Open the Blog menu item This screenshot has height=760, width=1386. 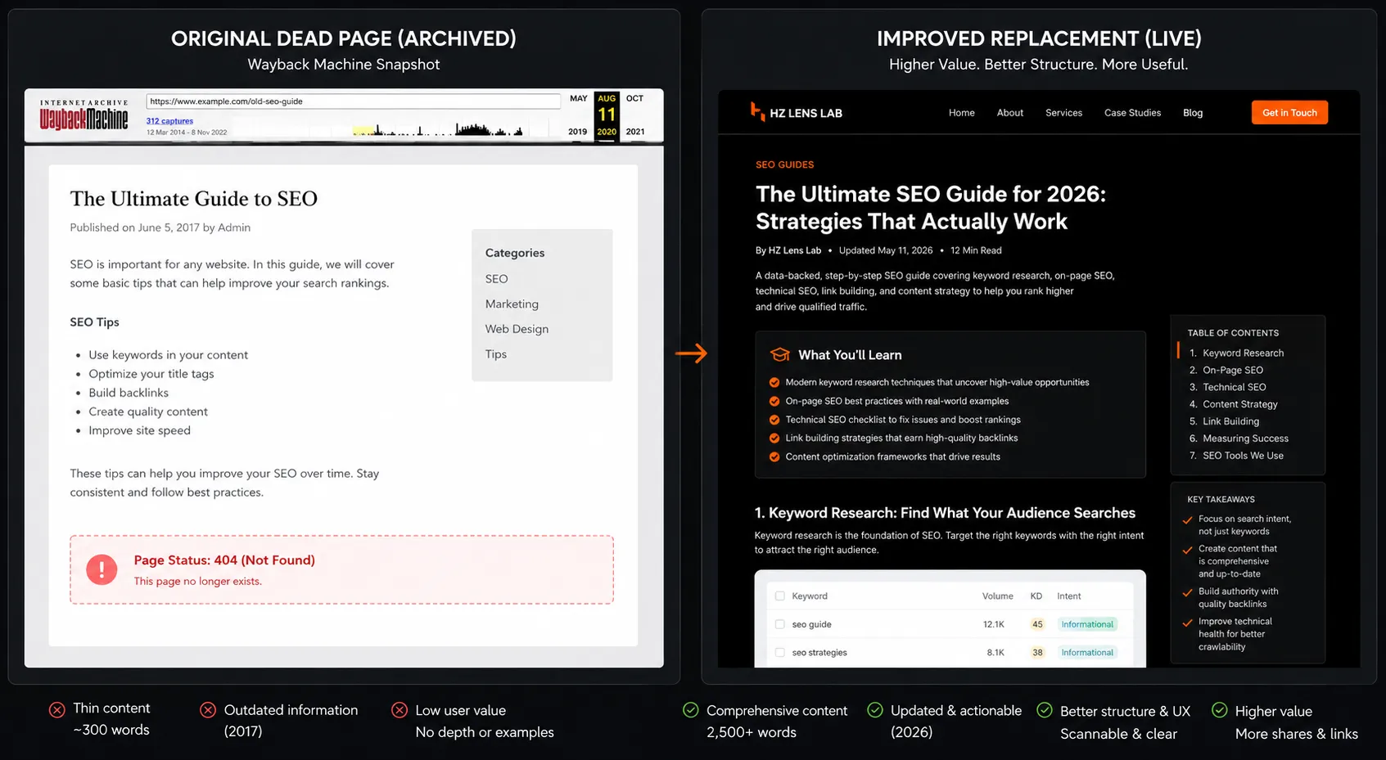coord(1193,113)
